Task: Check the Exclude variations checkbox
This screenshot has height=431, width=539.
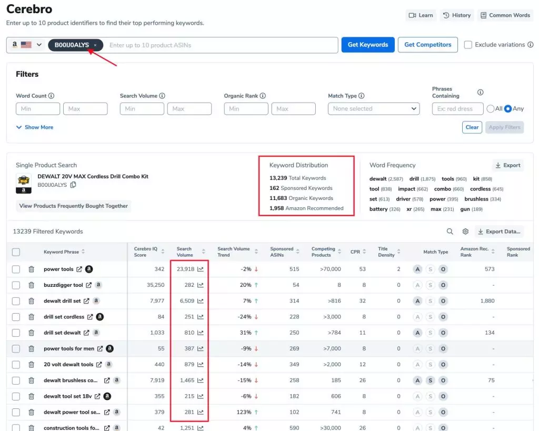Action: coord(468,45)
